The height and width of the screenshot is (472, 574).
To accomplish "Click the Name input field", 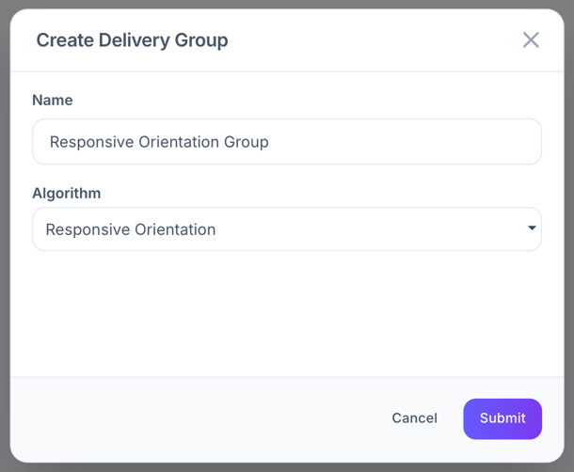I will (x=287, y=142).
